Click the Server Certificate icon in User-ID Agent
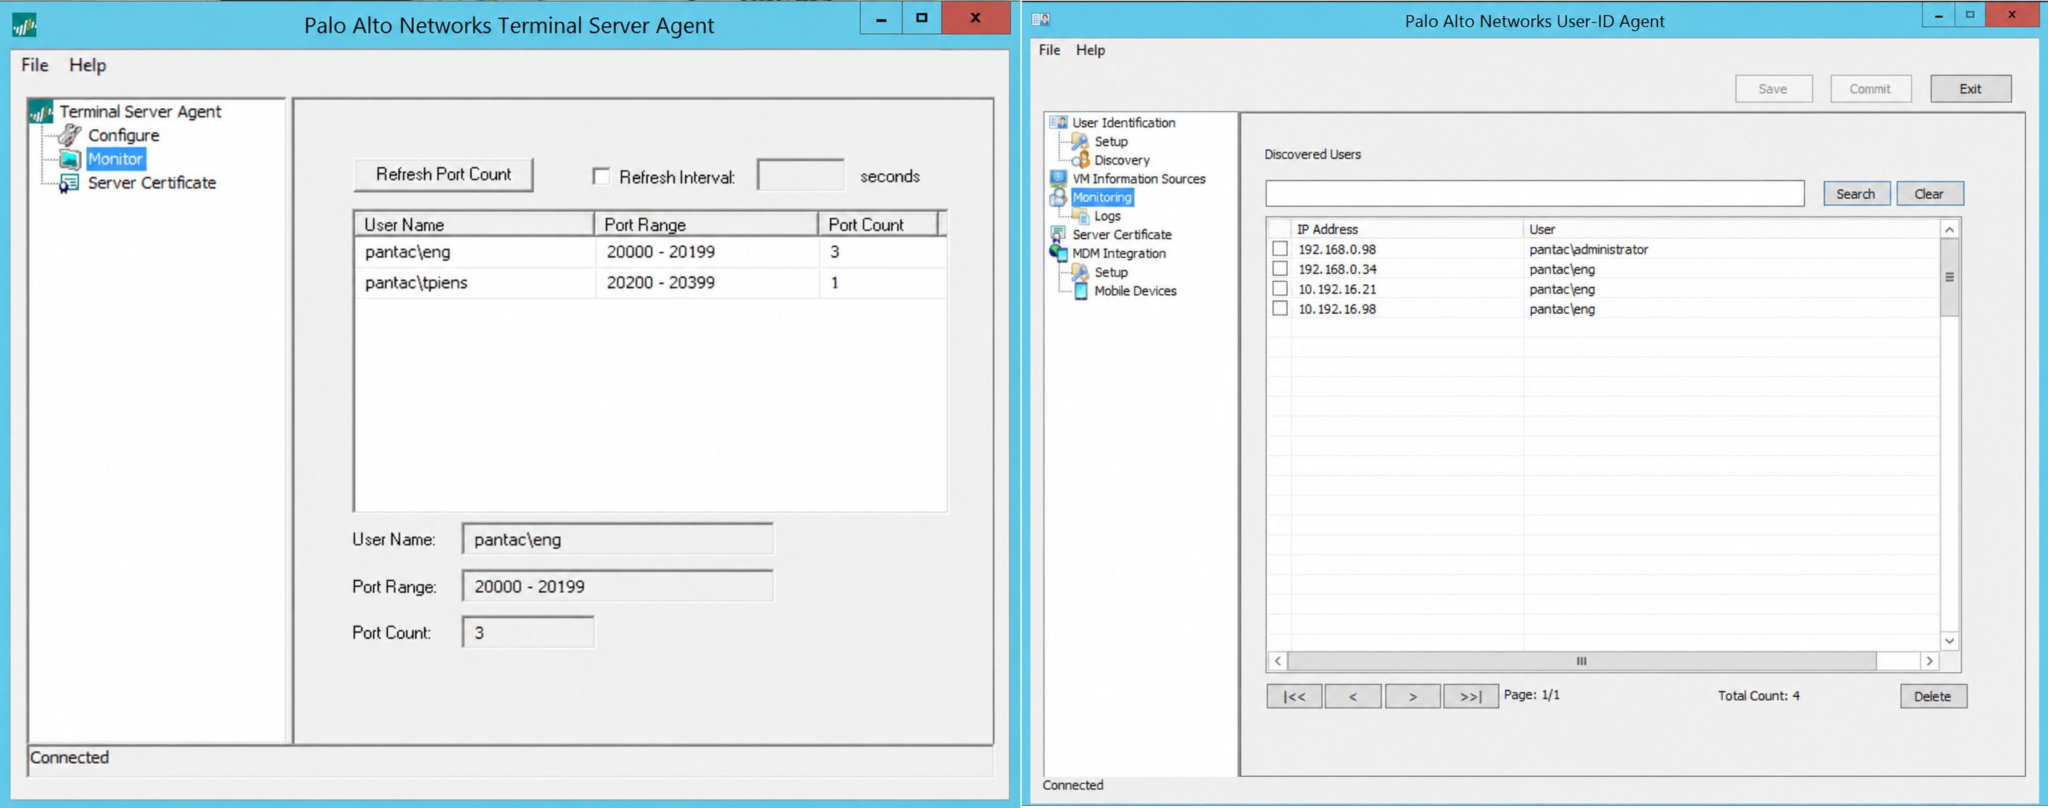This screenshot has height=808, width=2048. tap(1059, 234)
